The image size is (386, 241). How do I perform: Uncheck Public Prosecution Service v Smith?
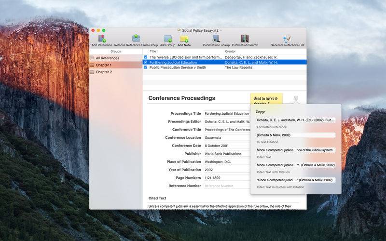(146, 67)
